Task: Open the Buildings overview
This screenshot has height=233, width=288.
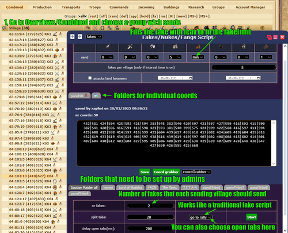Action: point(171,7)
